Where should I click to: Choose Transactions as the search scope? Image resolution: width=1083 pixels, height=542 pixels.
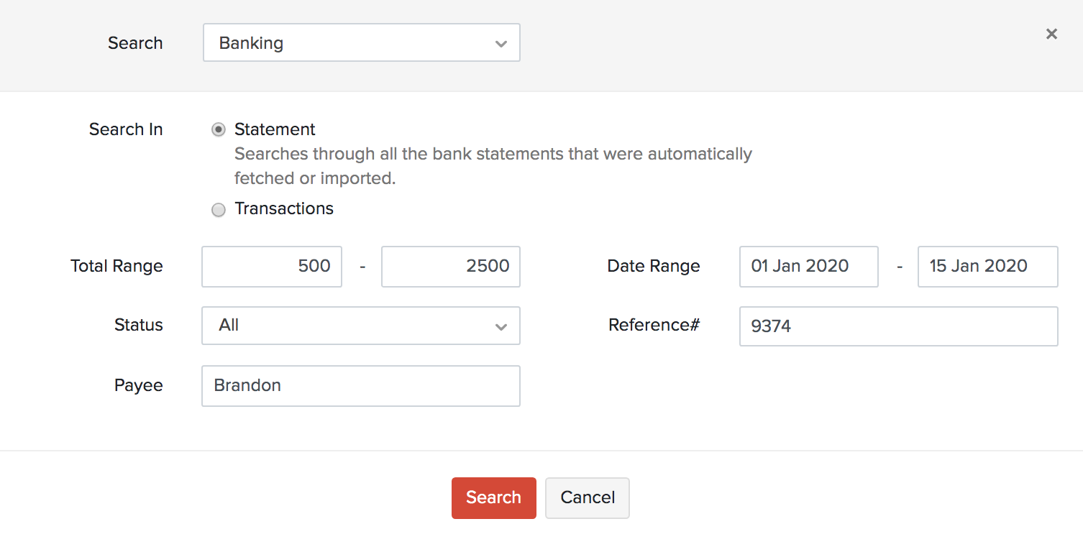click(218, 209)
